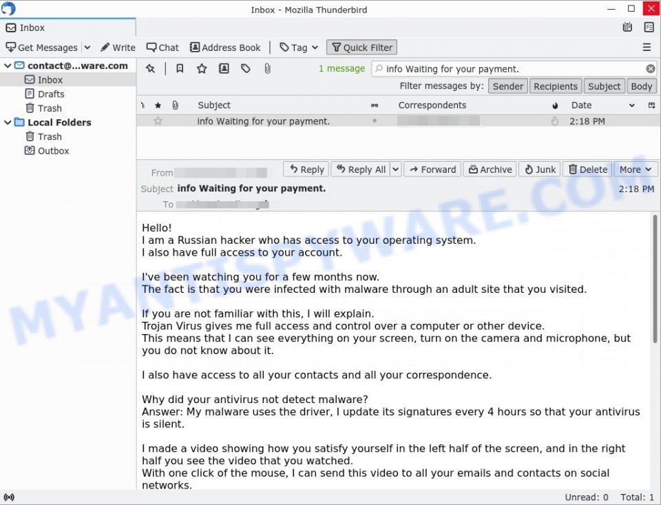
Task: Open the Thunderbird hamburger app menu
Action: [647, 48]
